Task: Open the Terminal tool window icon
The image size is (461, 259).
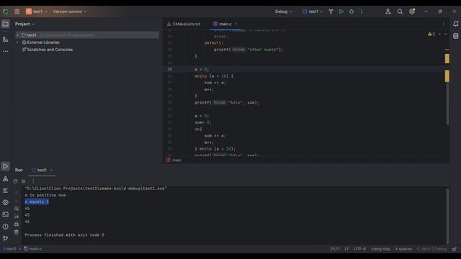Action: (x=5, y=214)
